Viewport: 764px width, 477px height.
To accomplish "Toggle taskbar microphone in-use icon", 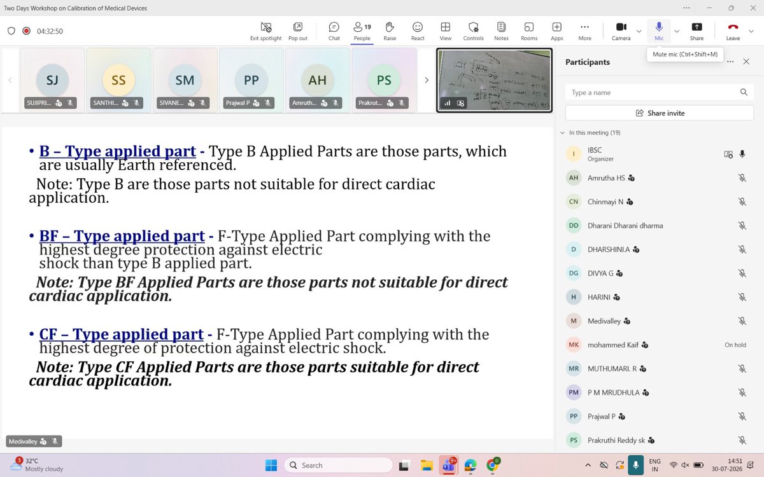I will tap(635, 465).
